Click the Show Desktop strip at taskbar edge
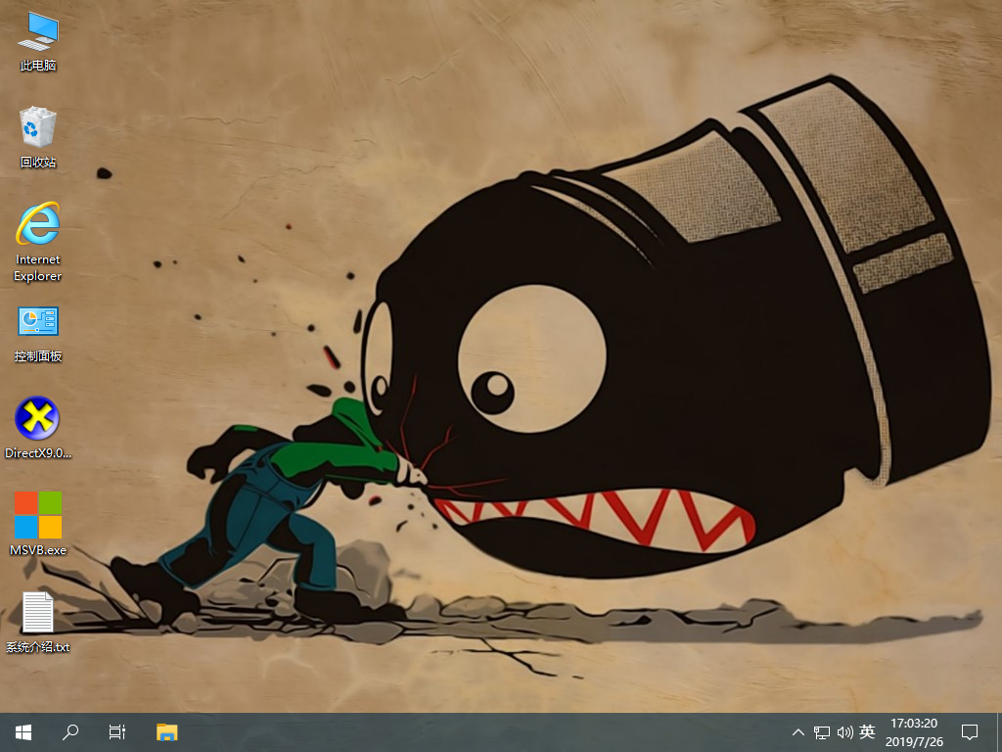This screenshot has width=1002, height=752. click(x=998, y=732)
